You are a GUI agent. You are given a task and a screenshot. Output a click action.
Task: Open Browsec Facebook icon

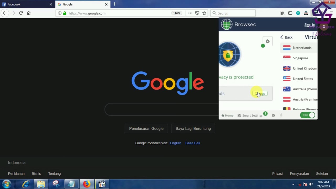(281, 115)
